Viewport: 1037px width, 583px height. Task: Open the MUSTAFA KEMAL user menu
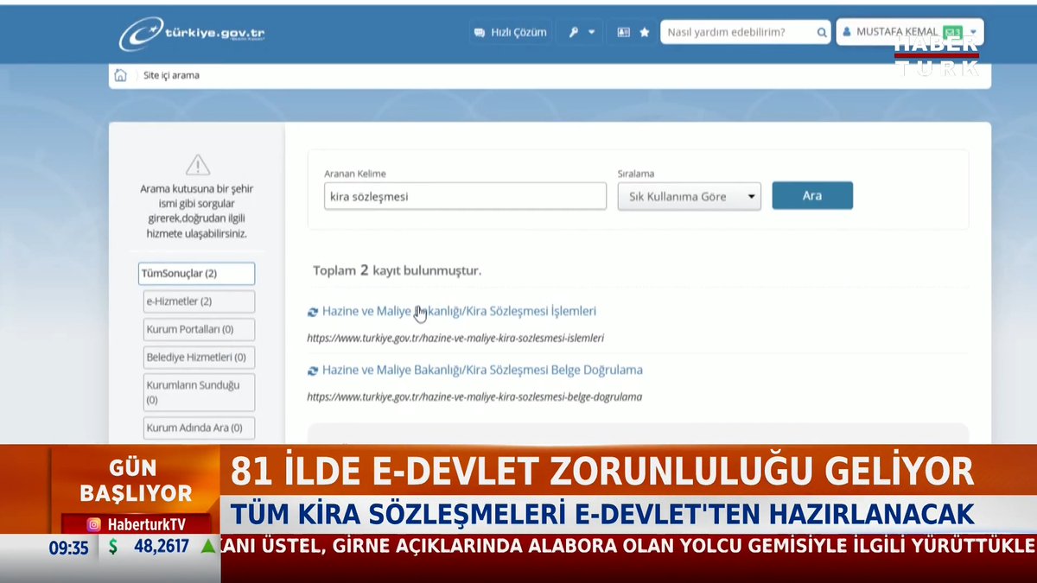click(909, 32)
